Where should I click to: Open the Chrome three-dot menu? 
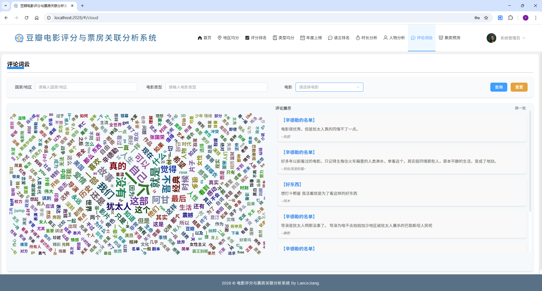tap(536, 18)
